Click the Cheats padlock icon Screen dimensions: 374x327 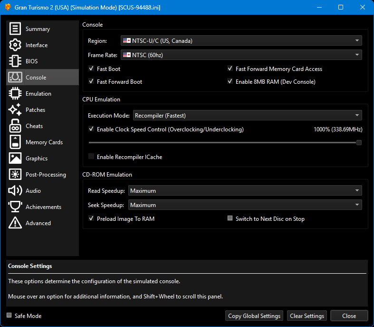[x=15, y=126]
